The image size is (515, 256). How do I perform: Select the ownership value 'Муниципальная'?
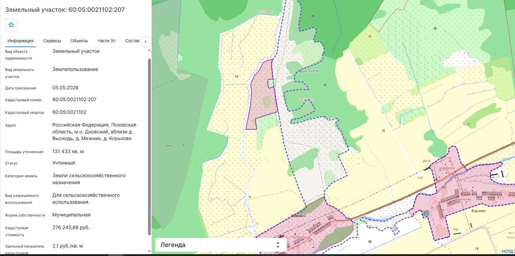tap(71, 215)
